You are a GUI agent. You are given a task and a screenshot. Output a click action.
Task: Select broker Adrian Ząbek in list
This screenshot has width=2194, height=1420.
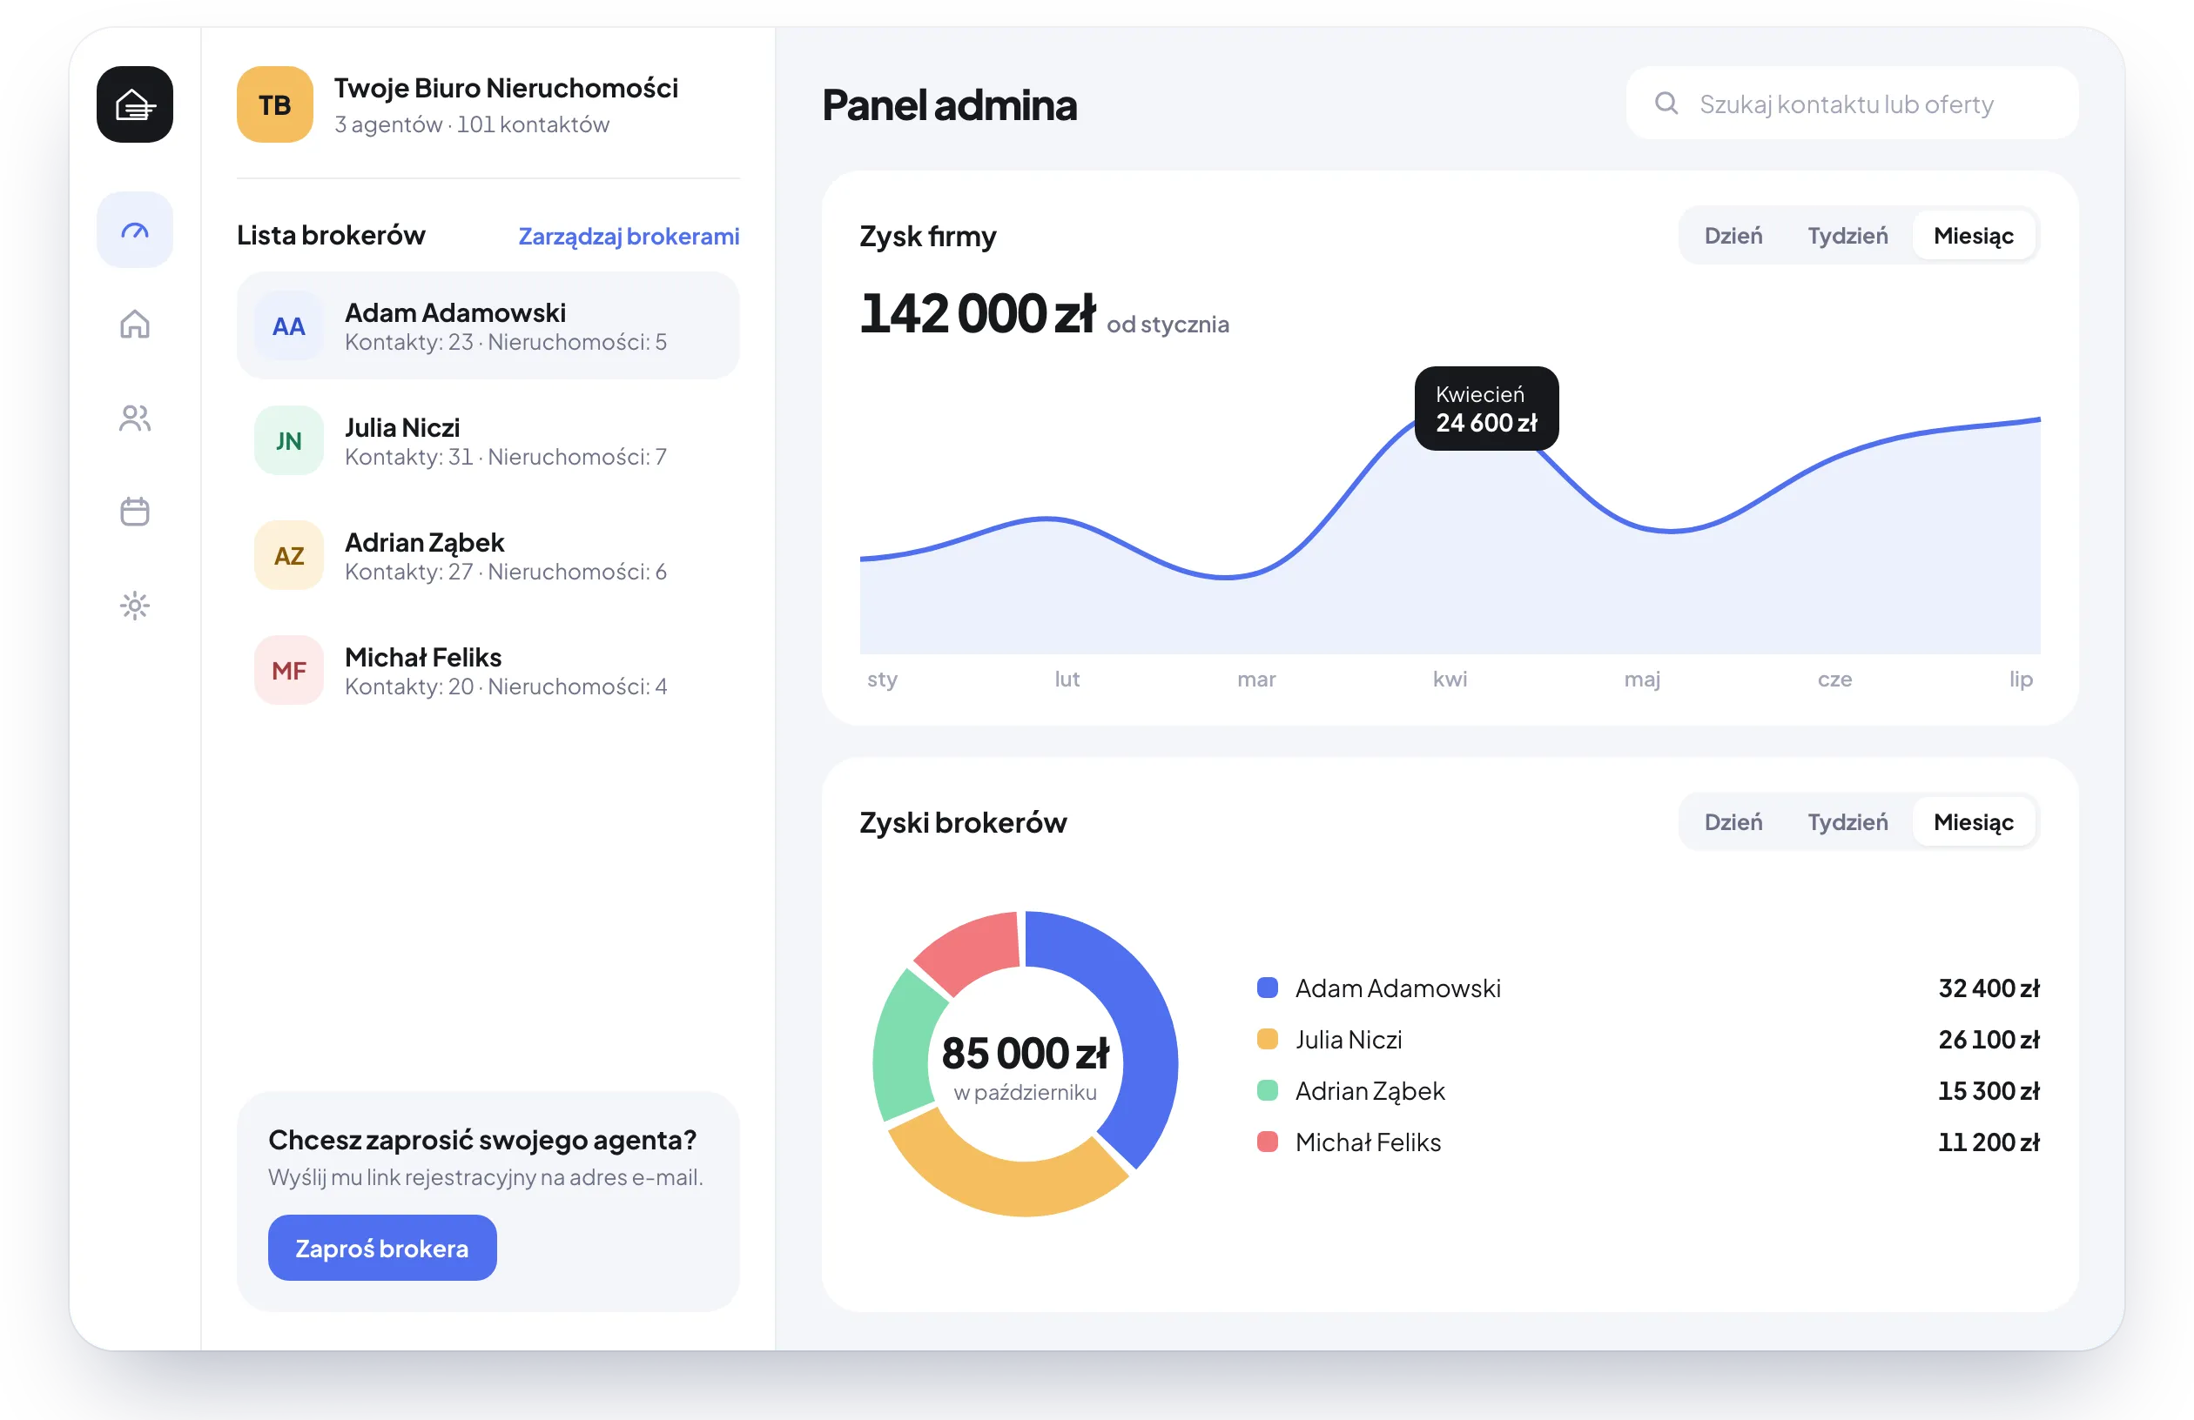[488, 556]
